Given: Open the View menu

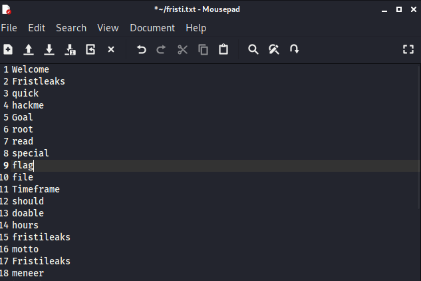Looking at the screenshot, I should pyautogui.click(x=108, y=28).
